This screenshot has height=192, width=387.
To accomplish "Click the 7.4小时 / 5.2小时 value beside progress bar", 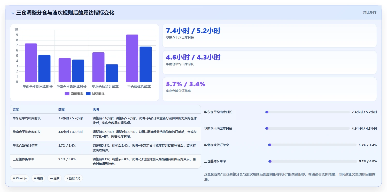I will point(364,112).
